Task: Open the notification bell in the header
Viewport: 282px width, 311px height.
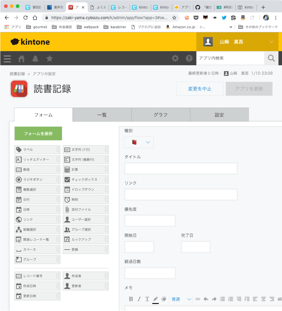Action: tap(35, 58)
